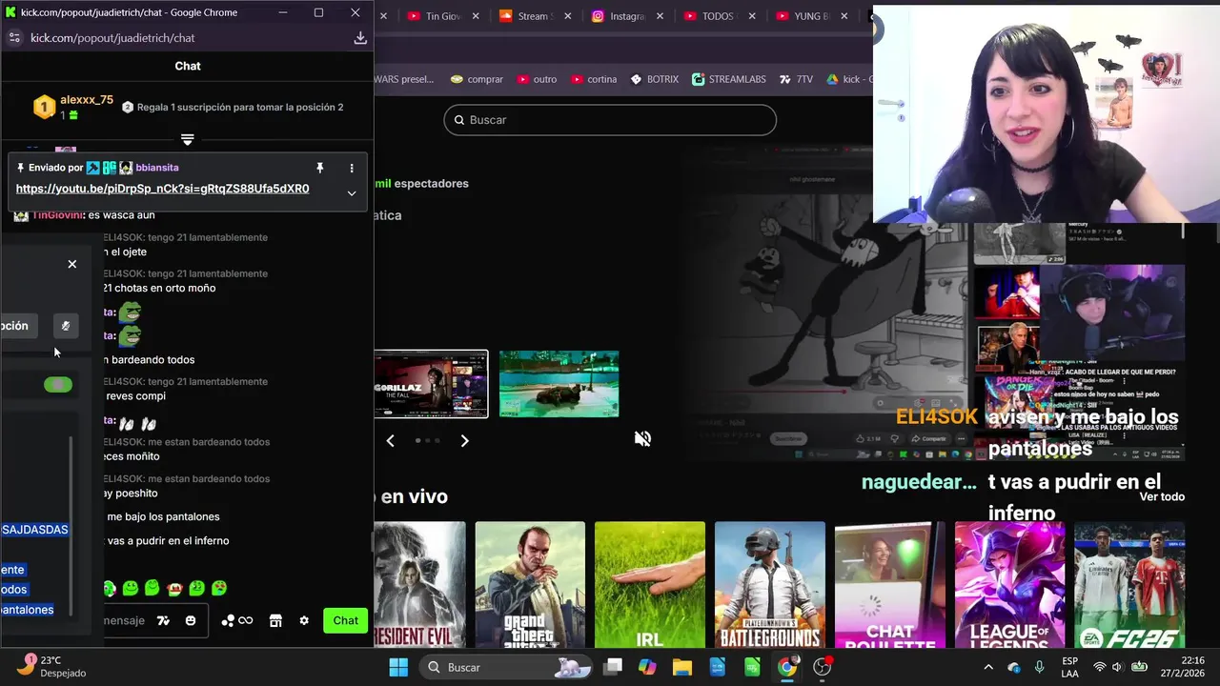Open the STREAMLABS bookmark

click(x=729, y=79)
